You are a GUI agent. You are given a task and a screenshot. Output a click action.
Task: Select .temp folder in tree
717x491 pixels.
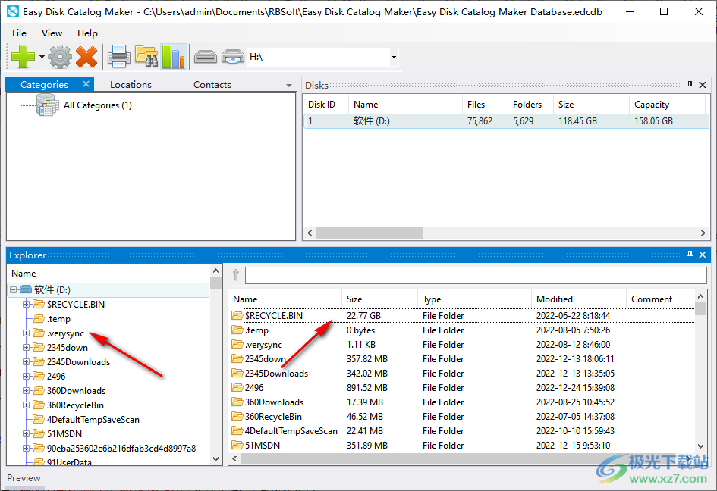(x=58, y=319)
